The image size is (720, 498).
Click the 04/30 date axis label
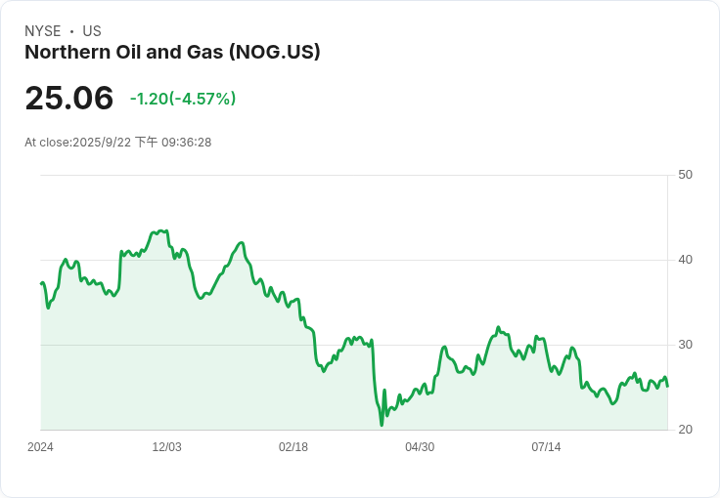pos(420,447)
